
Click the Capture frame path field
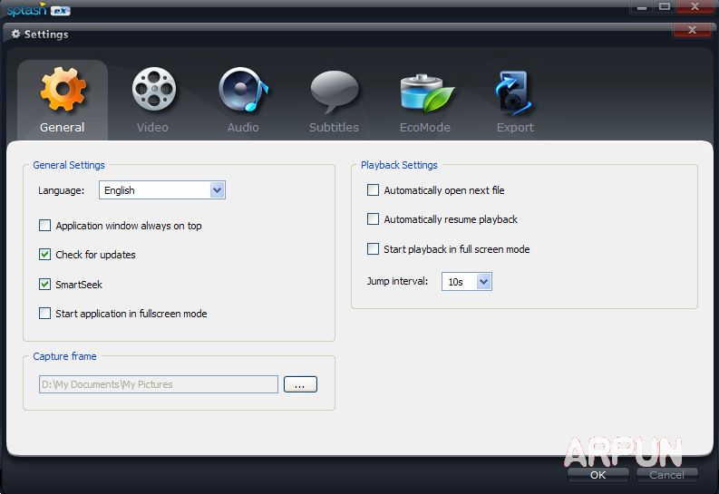coord(158,384)
